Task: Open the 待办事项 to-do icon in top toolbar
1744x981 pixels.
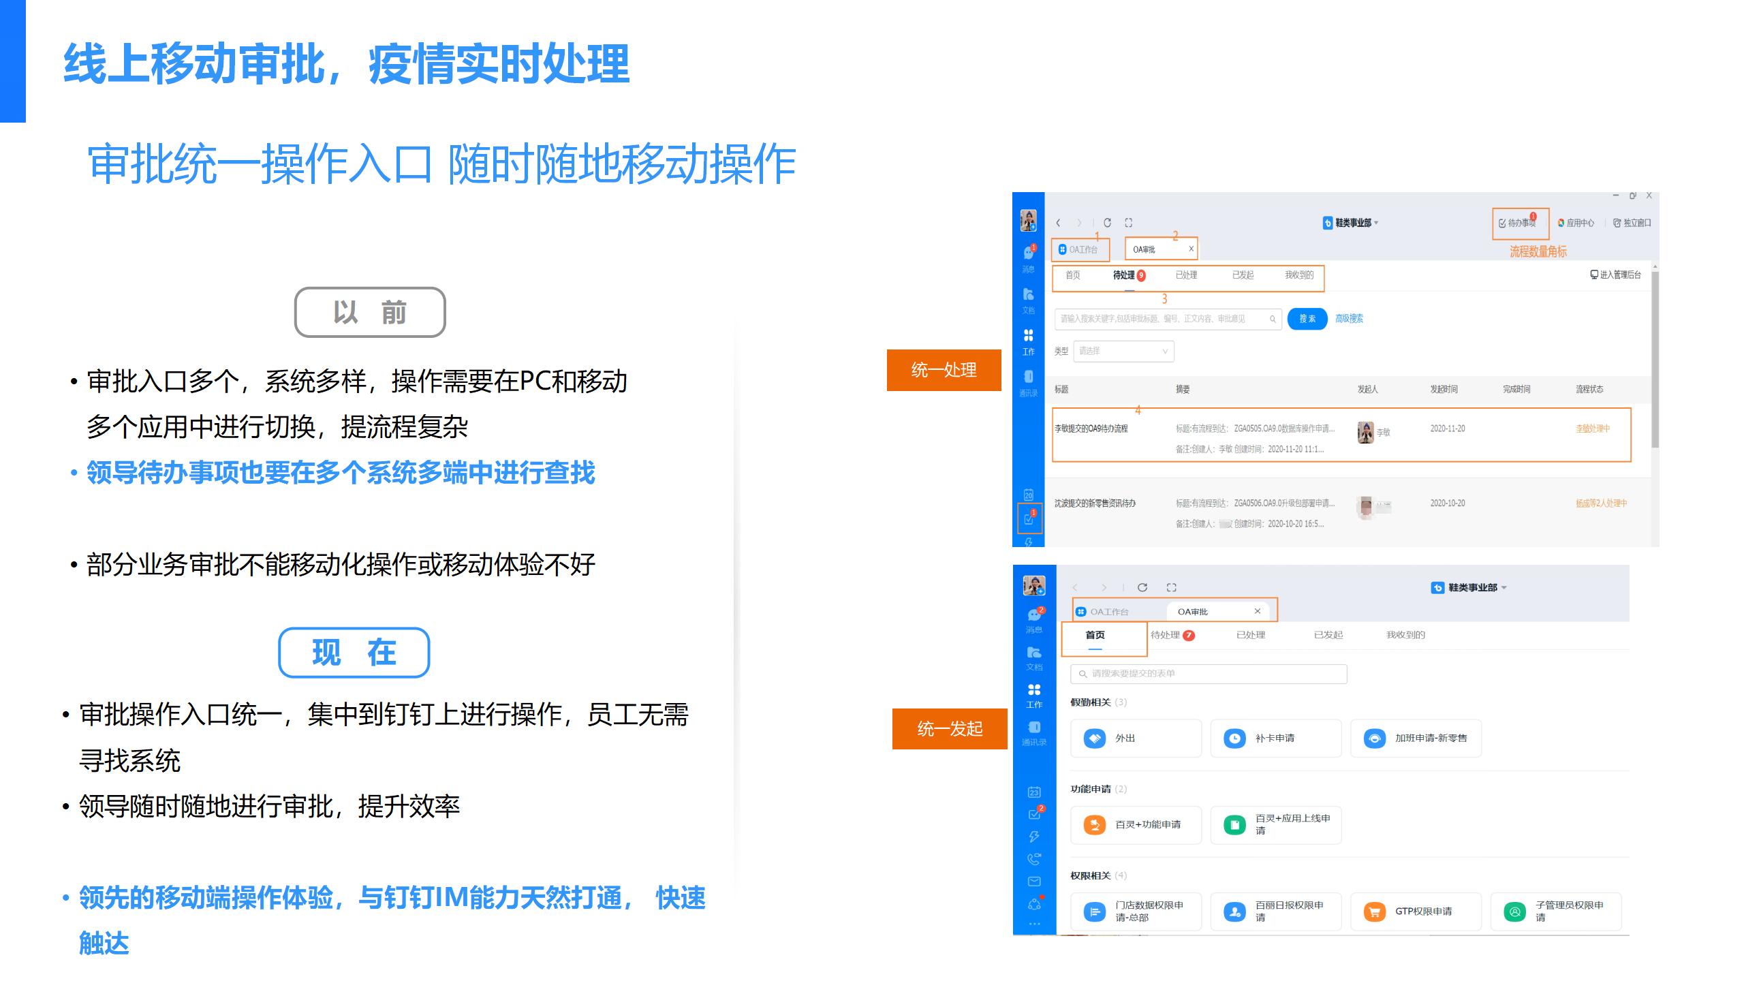Action: (1516, 223)
